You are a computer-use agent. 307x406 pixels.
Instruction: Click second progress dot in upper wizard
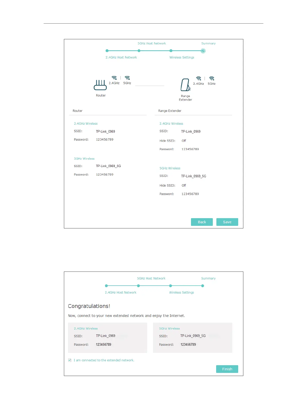(139, 51)
